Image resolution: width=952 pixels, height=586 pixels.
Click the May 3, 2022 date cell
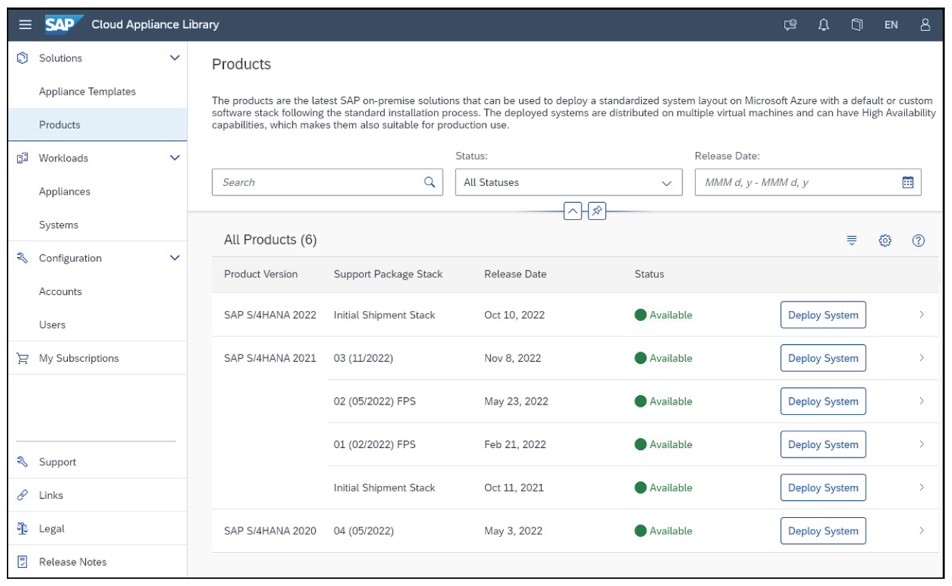(513, 531)
